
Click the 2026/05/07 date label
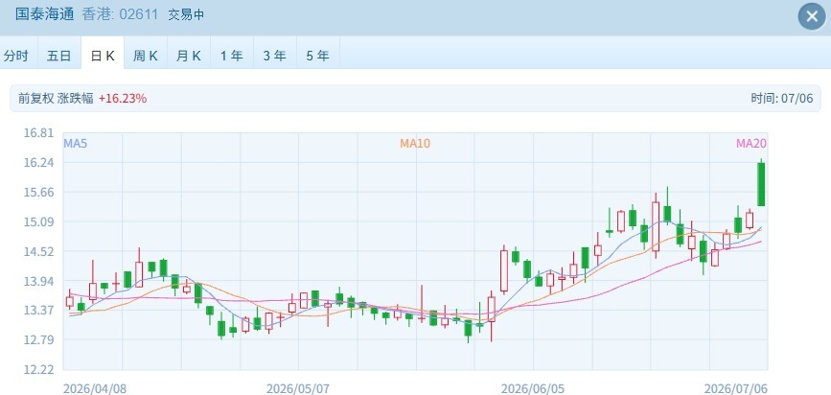[x=298, y=388]
